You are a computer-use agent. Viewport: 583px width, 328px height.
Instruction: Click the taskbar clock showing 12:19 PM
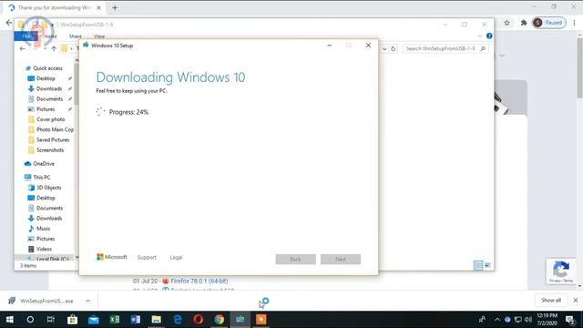pos(547,320)
